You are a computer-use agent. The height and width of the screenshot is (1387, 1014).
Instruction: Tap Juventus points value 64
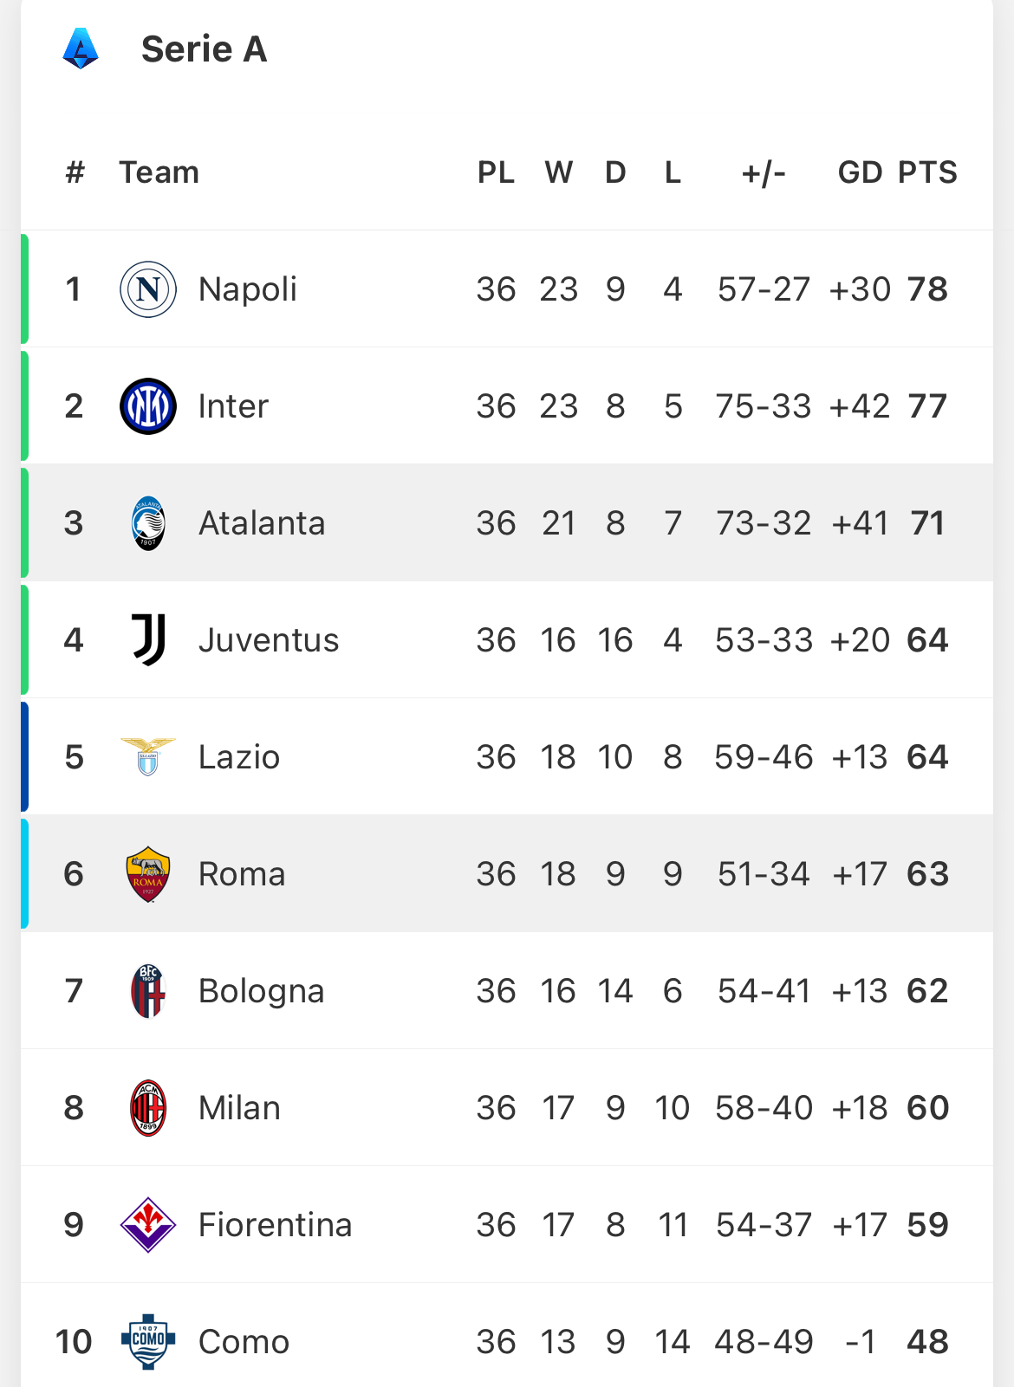click(927, 640)
